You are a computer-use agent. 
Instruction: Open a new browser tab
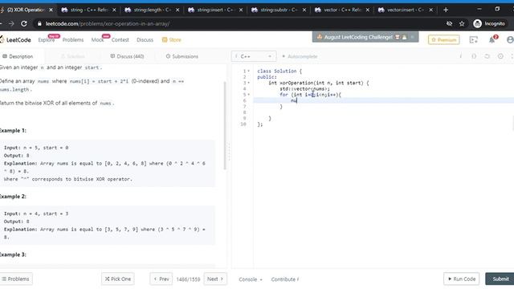(446, 10)
